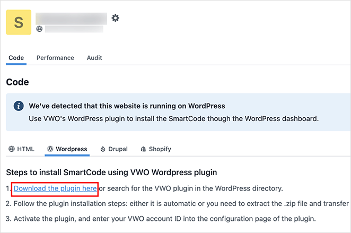This screenshot has height=233, width=351.
Task: Open settings via the gear icon
Action: [x=115, y=18]
